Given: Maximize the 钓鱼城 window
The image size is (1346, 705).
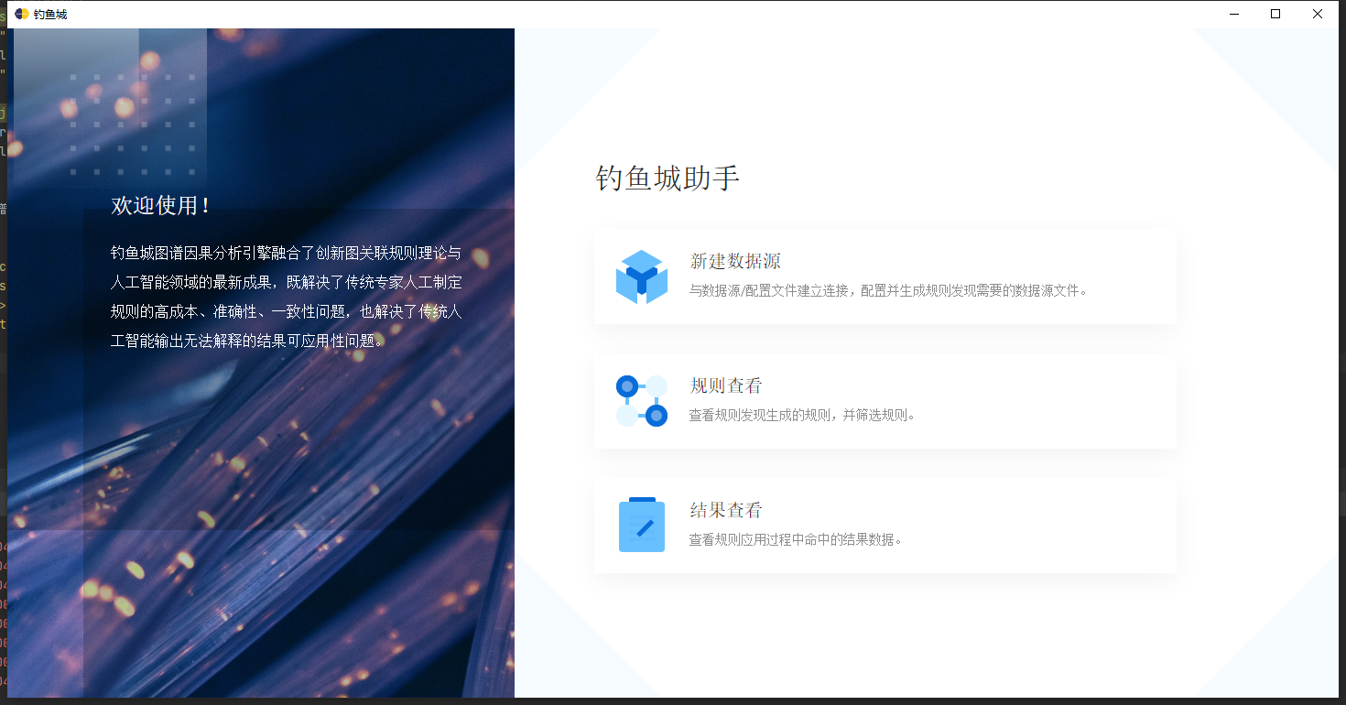Looking at the screenshot, I should [x=1275, y=14].
